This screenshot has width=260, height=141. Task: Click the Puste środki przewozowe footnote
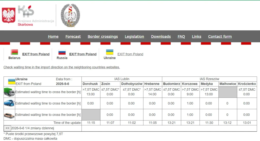33,134
